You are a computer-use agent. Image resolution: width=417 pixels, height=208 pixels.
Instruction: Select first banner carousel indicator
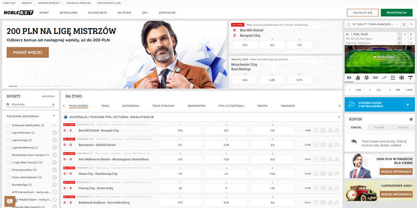(x=13, y=86)
